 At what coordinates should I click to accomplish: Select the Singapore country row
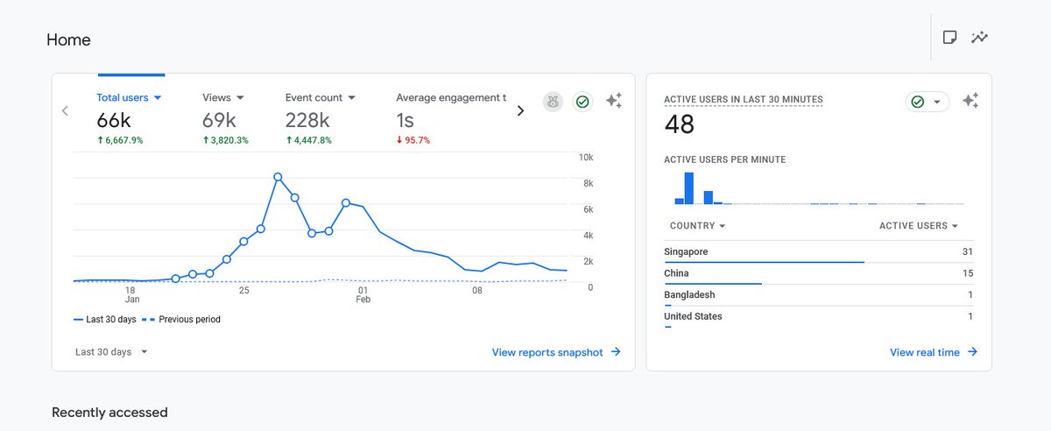[818, 253]
